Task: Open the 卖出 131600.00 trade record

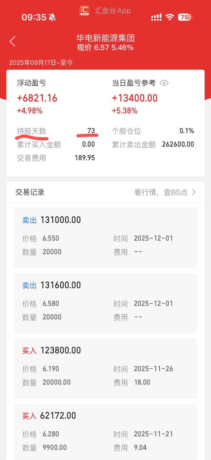Action: (x=105, y=303)
